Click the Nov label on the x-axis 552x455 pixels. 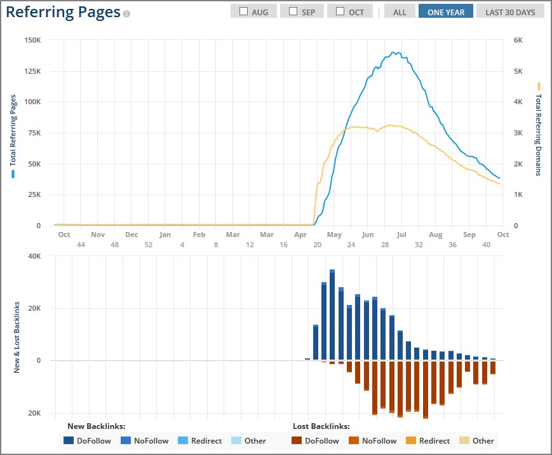tap(98, 234)
